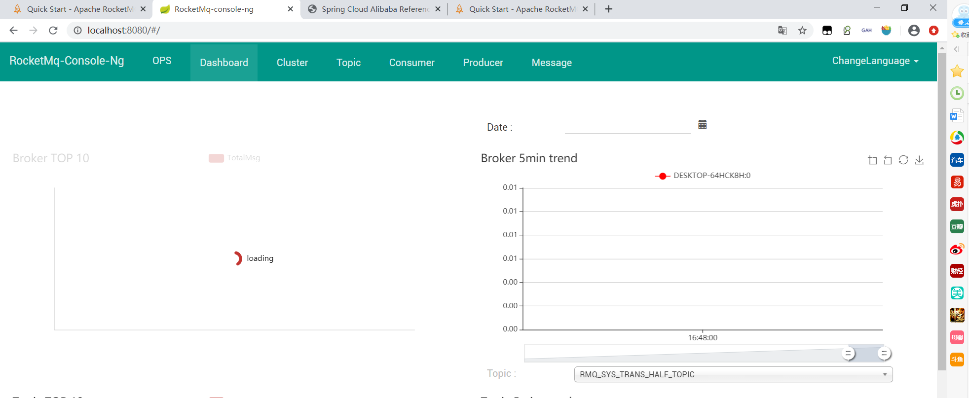Switch to first Quick Start Apache RocketMQ tab
Screen dimensions: 969x398
pos(79,9)
